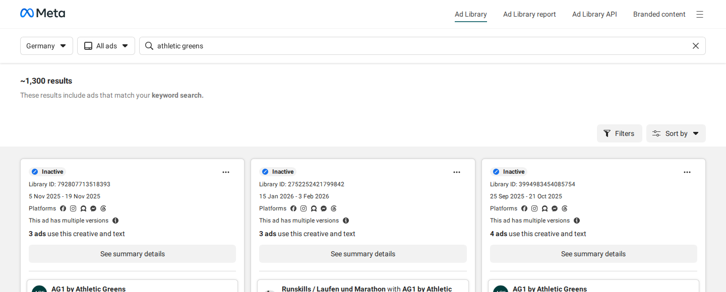Clear the athletic greens search query
726x292 pixels.
pyautogui.click(x=696, y=46)
